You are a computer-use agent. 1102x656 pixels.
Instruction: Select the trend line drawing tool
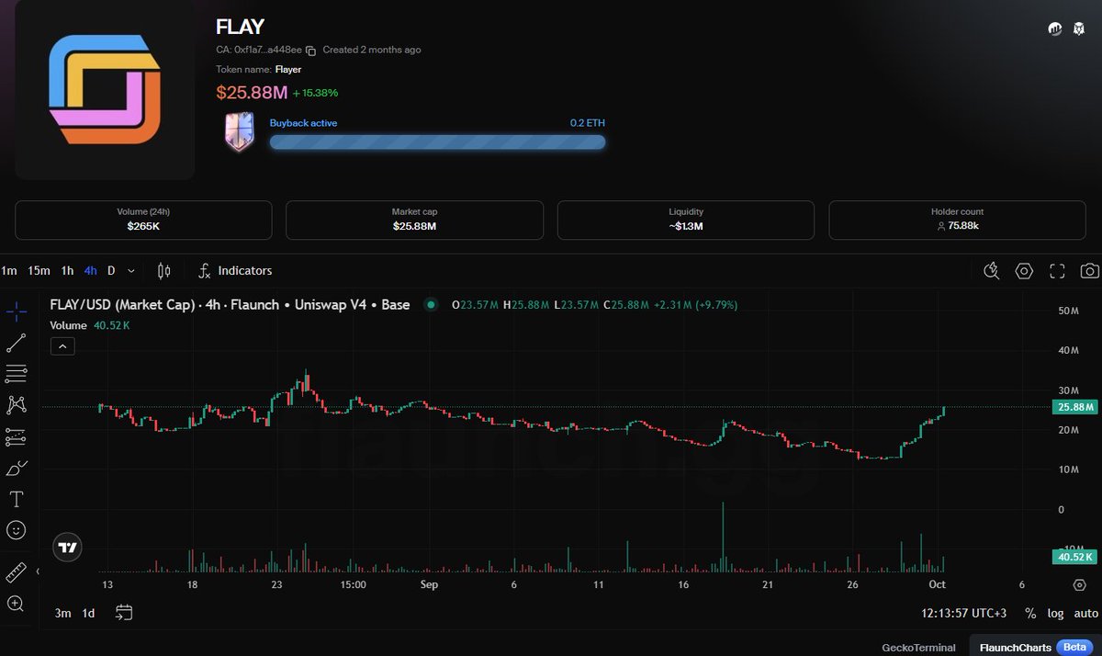(16, 343)
